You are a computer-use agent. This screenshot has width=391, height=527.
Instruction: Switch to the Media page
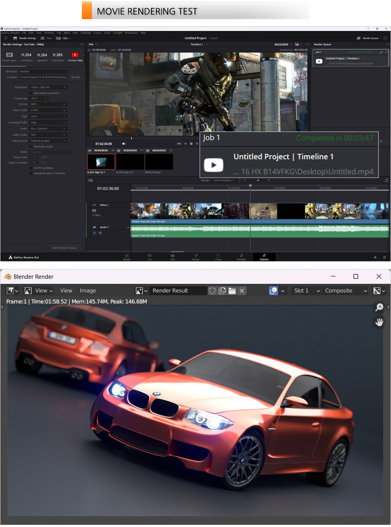pos(127,257)
